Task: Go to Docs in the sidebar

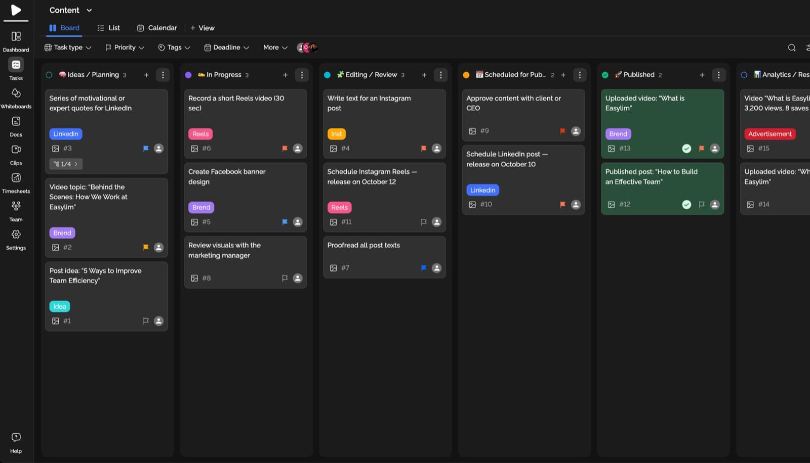Action: point(16,126)
